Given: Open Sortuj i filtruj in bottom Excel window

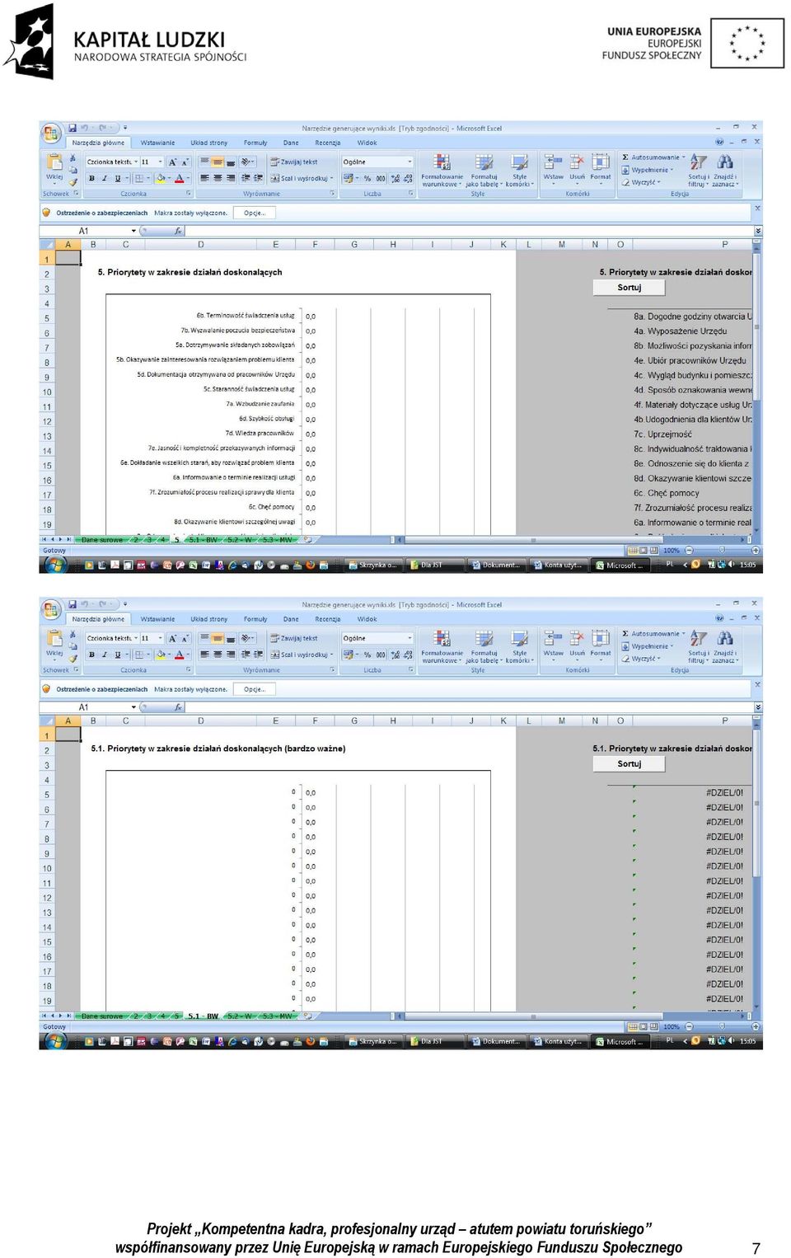Looking at the screenshot, I should [699, 647].
